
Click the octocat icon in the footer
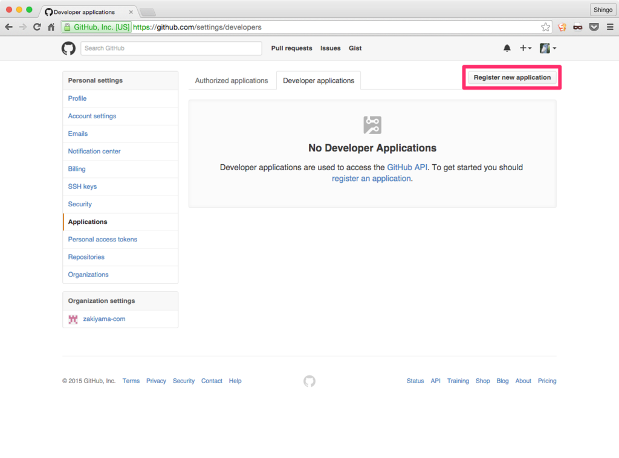point(309,381)
